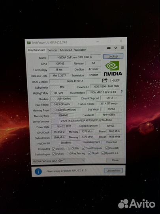Screen dimensions: 160x214
Task: Toggle the DirectML checkbox
Action: click(x=107, y=148)
